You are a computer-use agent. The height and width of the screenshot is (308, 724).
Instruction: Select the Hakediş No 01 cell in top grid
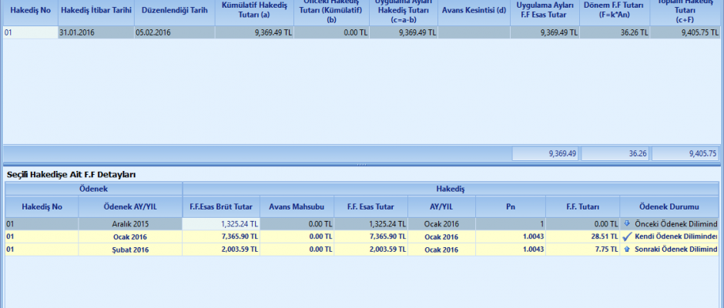tap(29, 33)
